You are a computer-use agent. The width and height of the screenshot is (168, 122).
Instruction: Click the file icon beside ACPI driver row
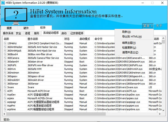(x=5, y=91)
